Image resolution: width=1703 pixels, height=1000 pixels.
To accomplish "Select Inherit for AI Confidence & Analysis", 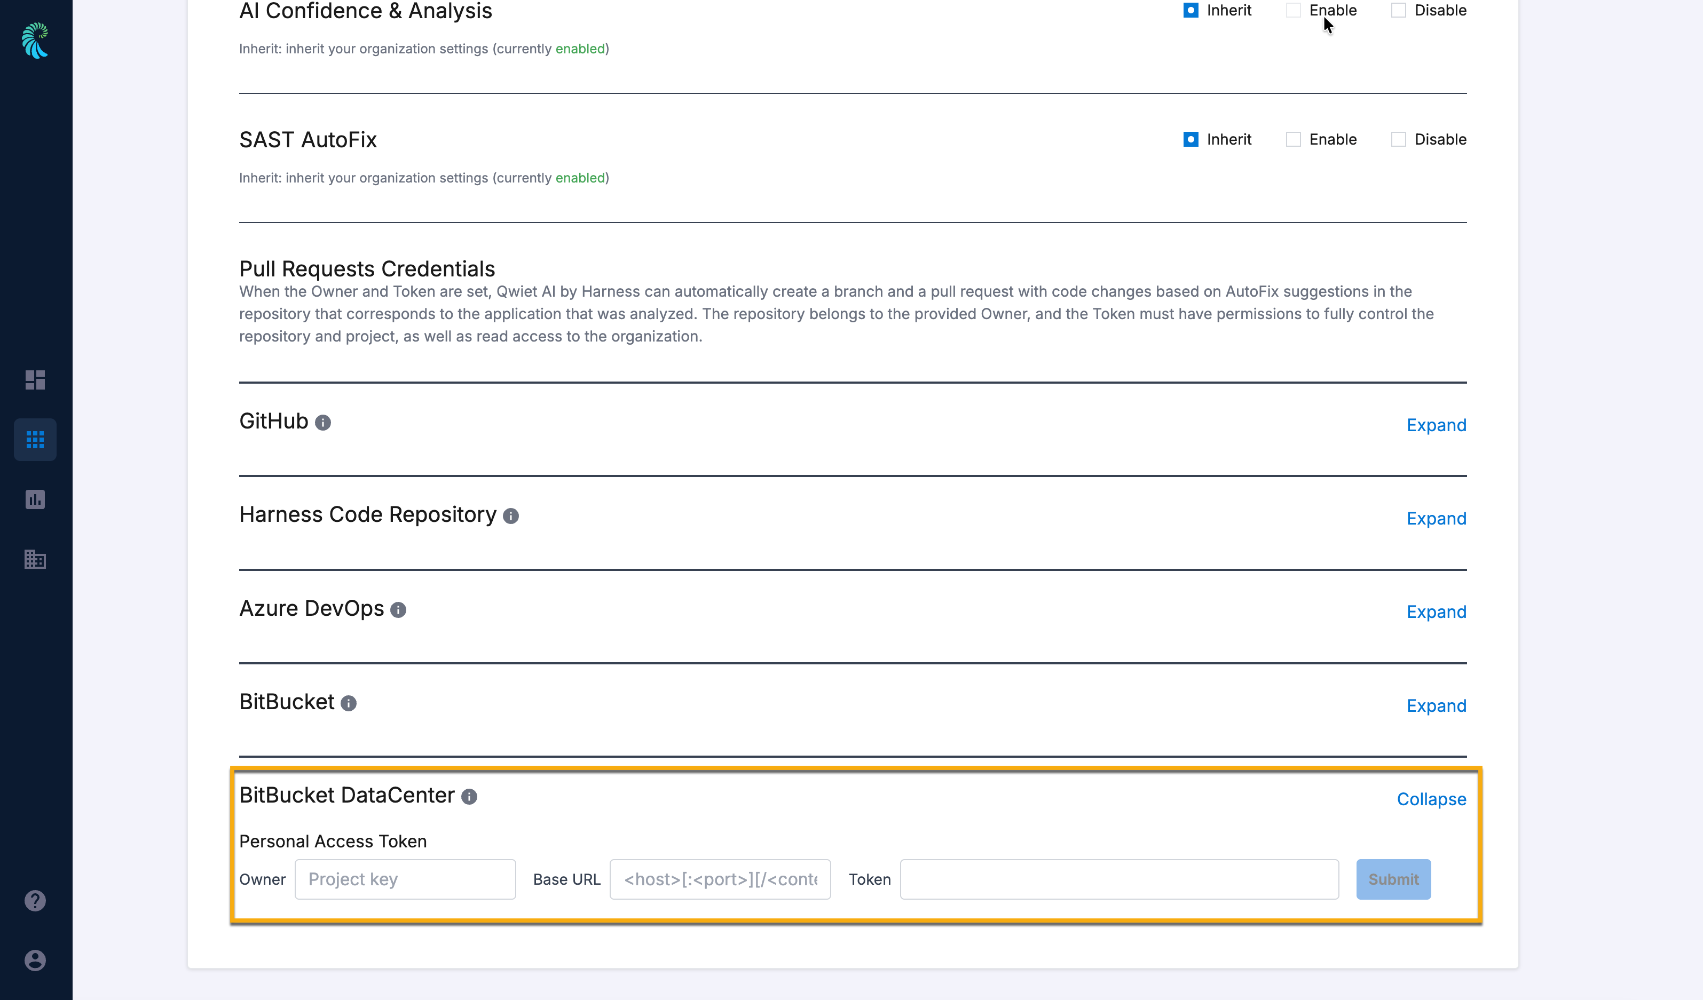I will [1190, 10].
